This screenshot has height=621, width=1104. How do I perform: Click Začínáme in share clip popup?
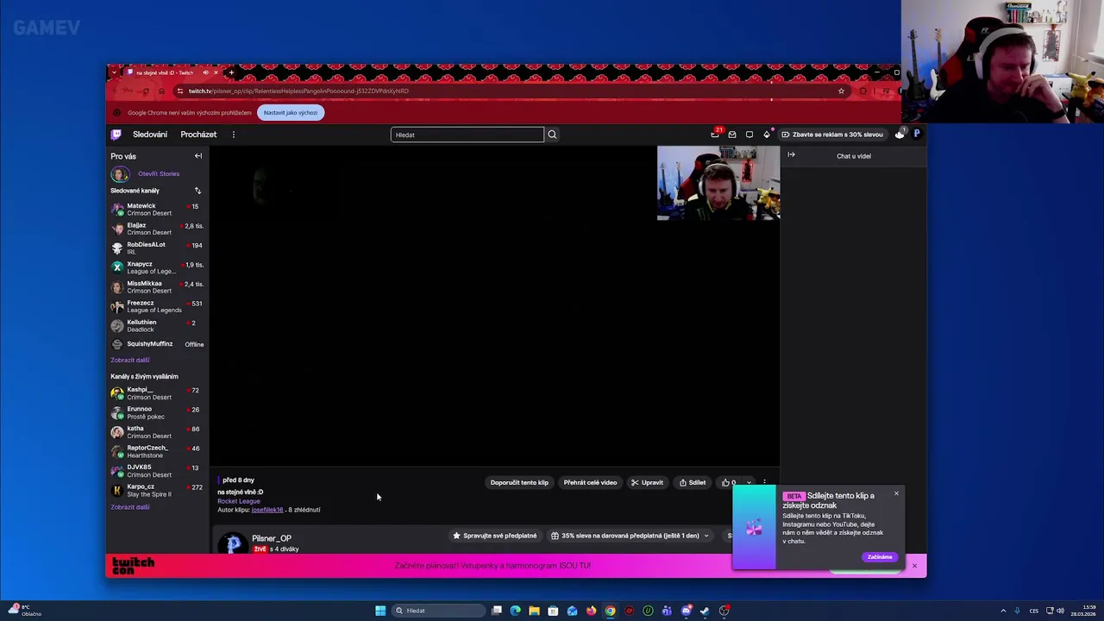click(880, 557)
